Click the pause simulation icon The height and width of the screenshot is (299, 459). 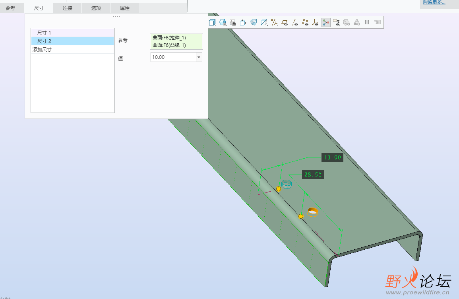point(367,22)
